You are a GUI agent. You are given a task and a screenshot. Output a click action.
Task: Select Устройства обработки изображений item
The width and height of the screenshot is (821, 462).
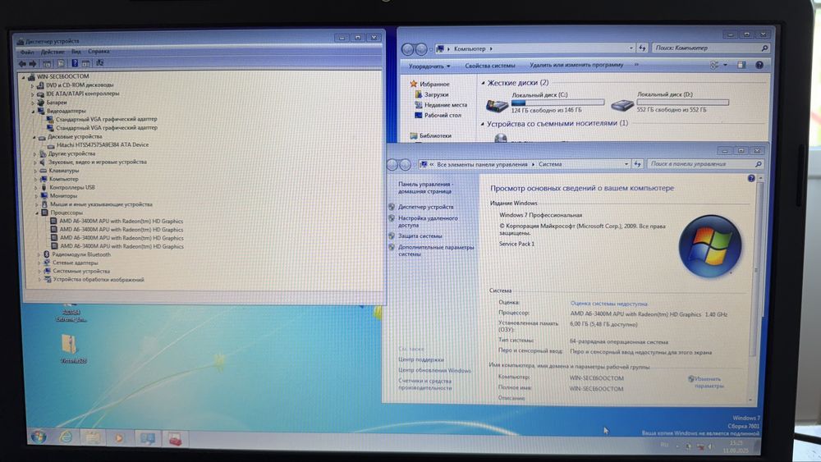pyautogui.click(x=99, y=279)
